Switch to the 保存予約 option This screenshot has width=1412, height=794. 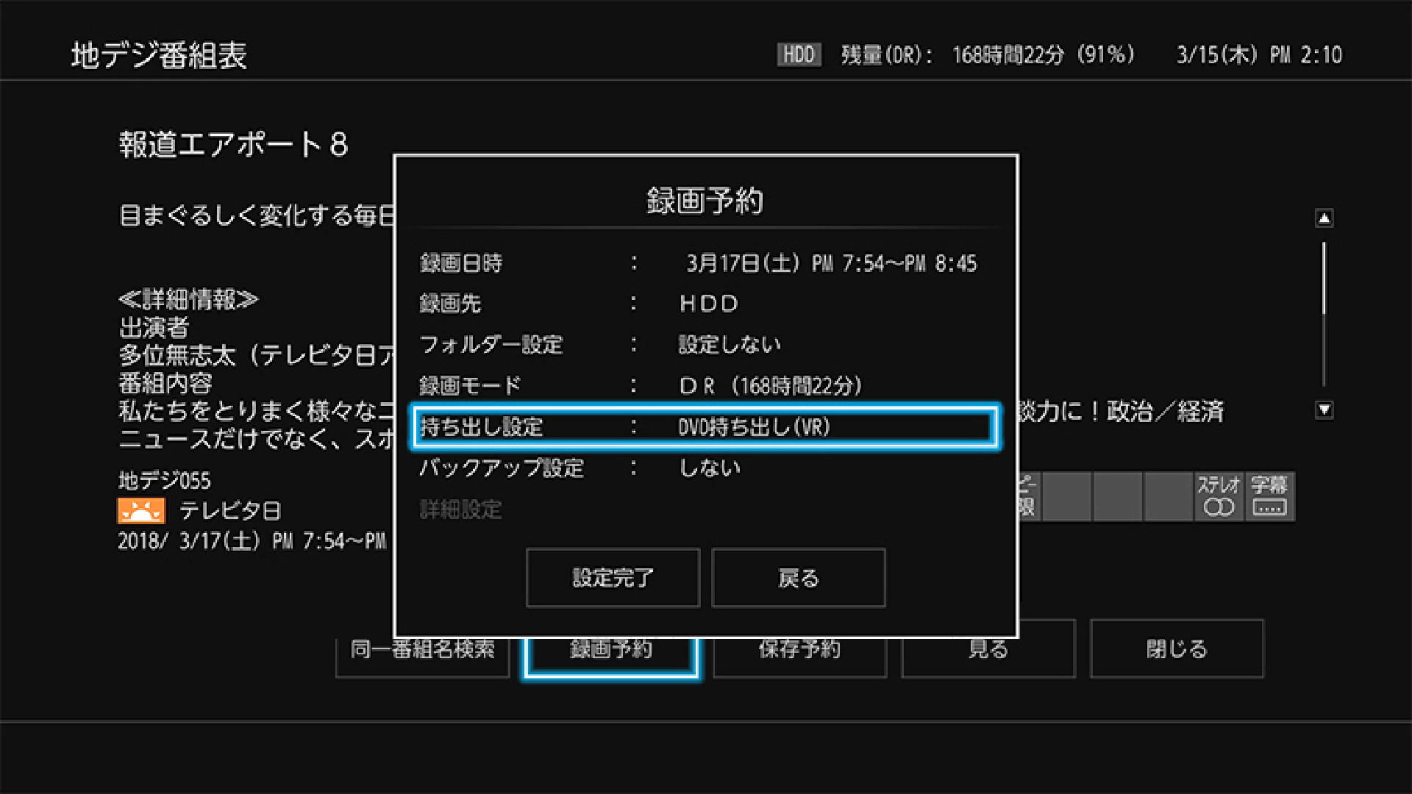tap(799, 650)
